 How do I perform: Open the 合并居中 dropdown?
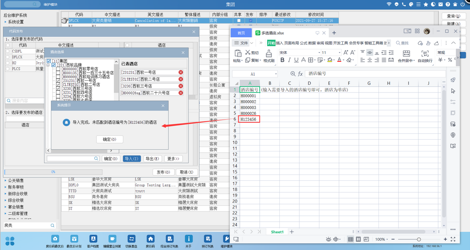(414, 61)
